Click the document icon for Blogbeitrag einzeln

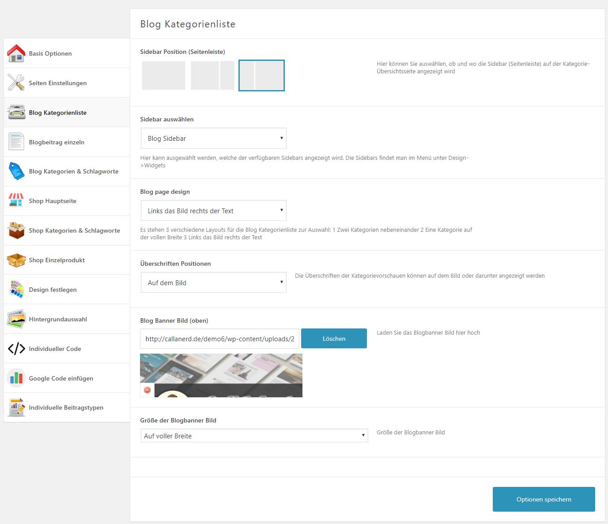(x=16, y=142)
